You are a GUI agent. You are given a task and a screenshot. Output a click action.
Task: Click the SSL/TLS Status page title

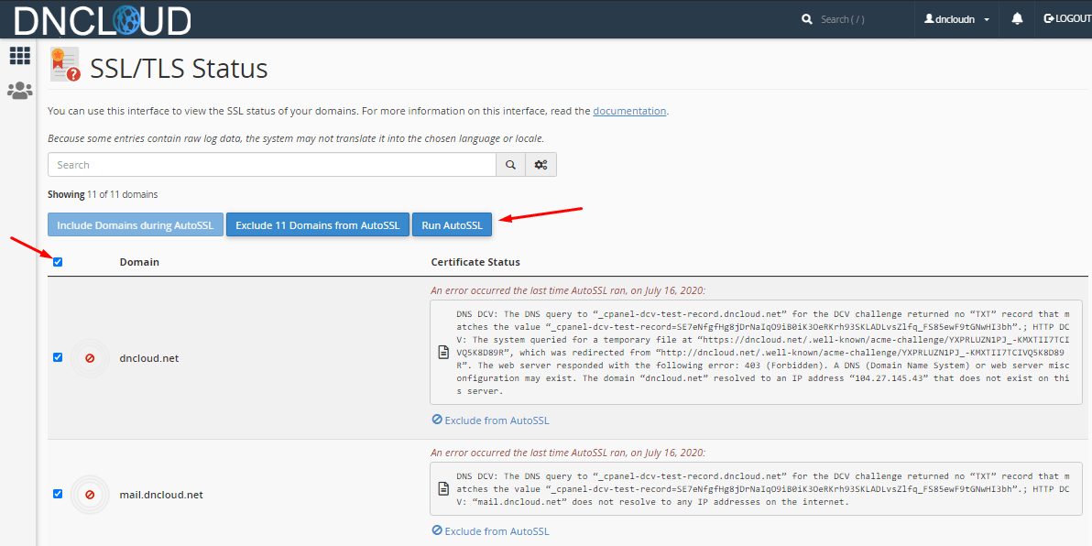179,68
